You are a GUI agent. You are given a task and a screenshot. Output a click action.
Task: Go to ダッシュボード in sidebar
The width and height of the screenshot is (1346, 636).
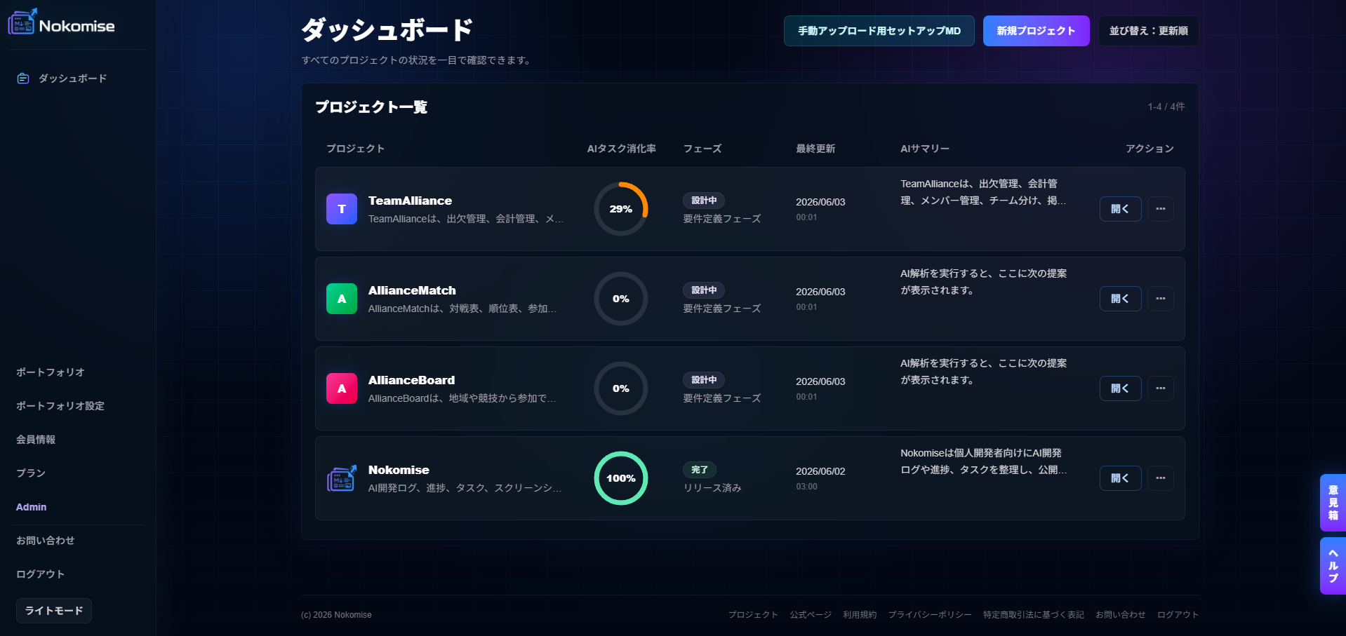[x=72, y=79]
